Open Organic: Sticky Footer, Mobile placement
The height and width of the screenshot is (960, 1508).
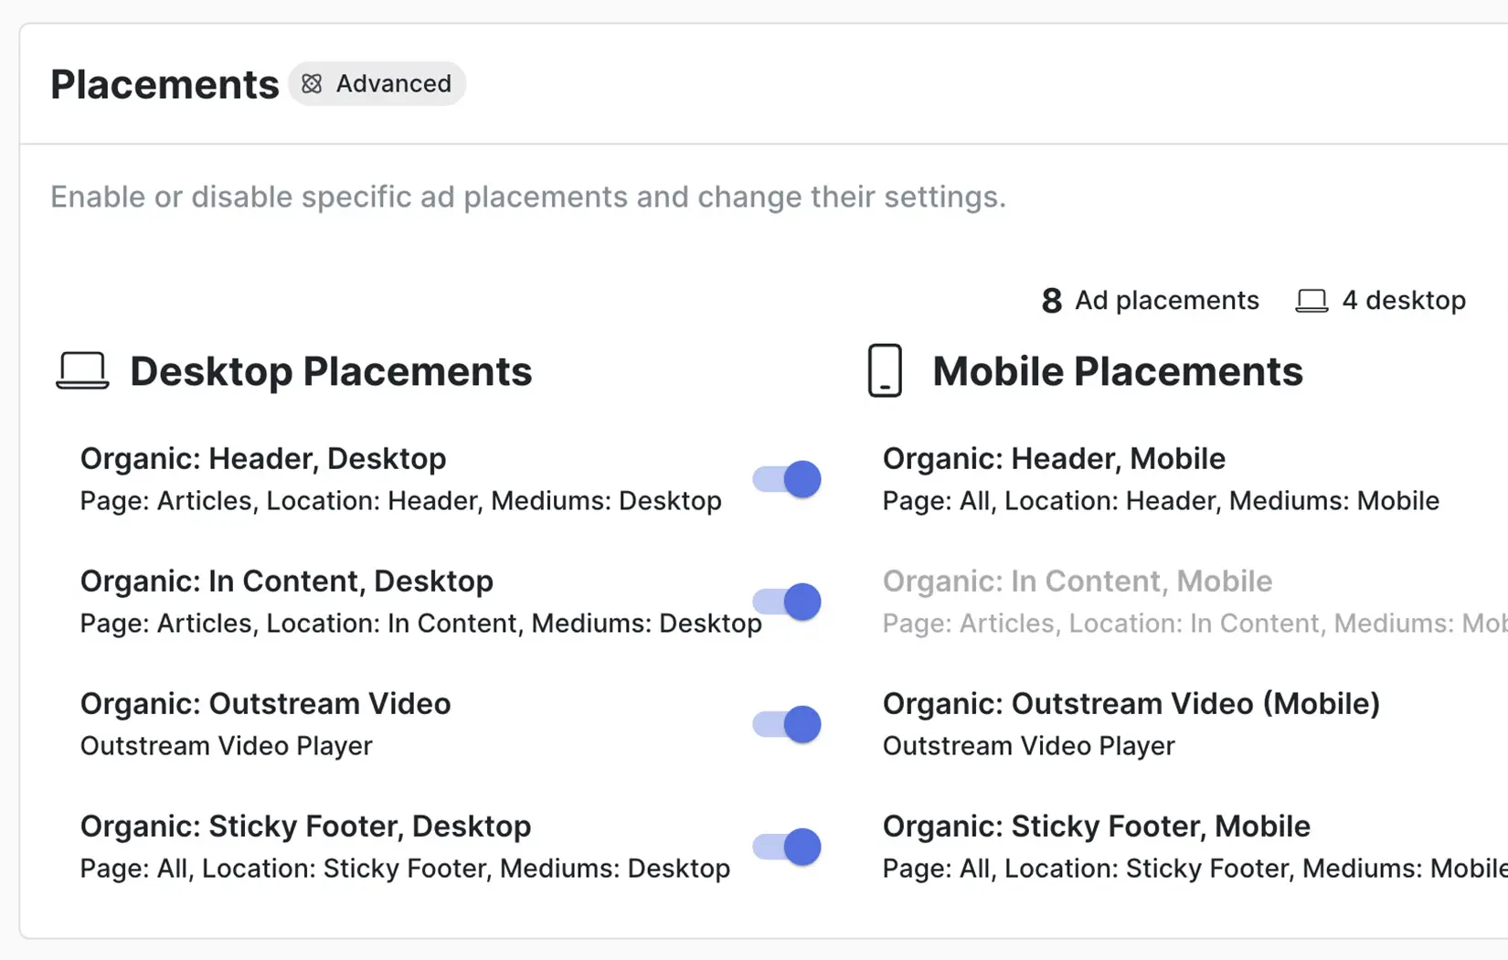pyautogui.click(x=1097, y=827)
